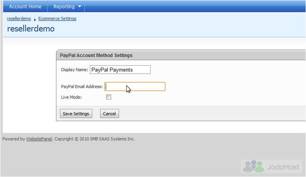Open the Account Home menu item
The height and width of the screenshot is (177, 306).
(25, 6)
